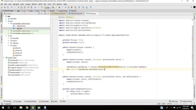Expand the mipmap folder
The height and width of the screenshot is (110, 196).
click(x=9, y=43)
